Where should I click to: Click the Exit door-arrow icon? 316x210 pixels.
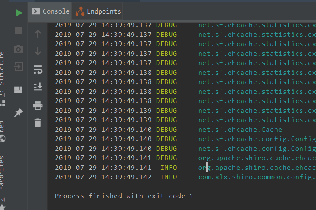(x=19, y=67)
